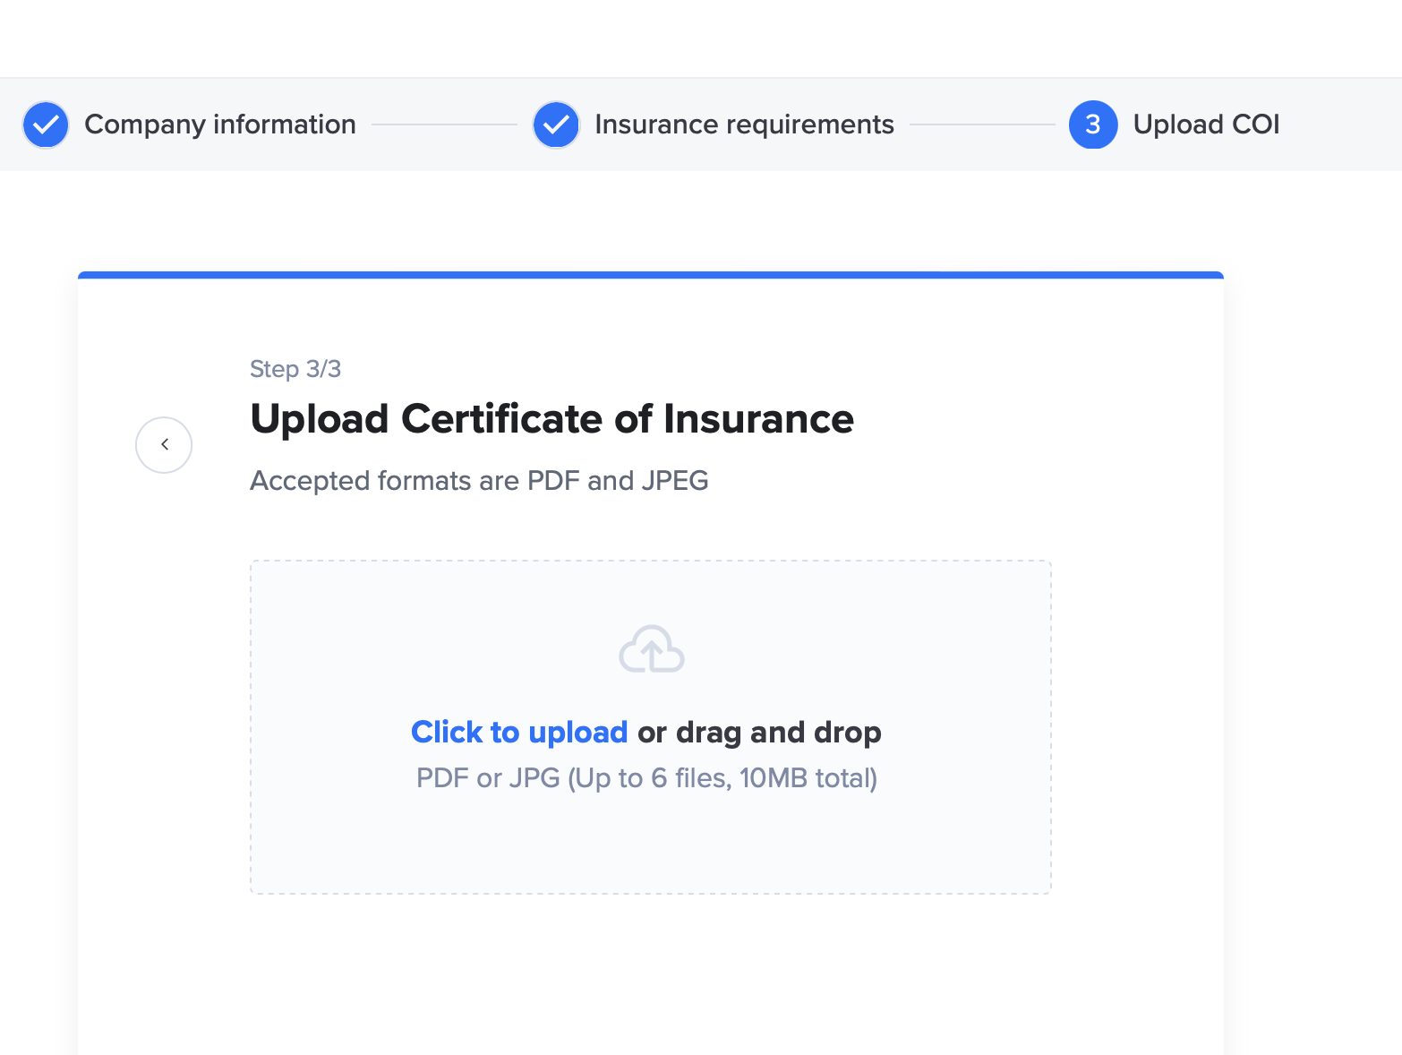Click the cloud upload icon

tap(652, 649)
